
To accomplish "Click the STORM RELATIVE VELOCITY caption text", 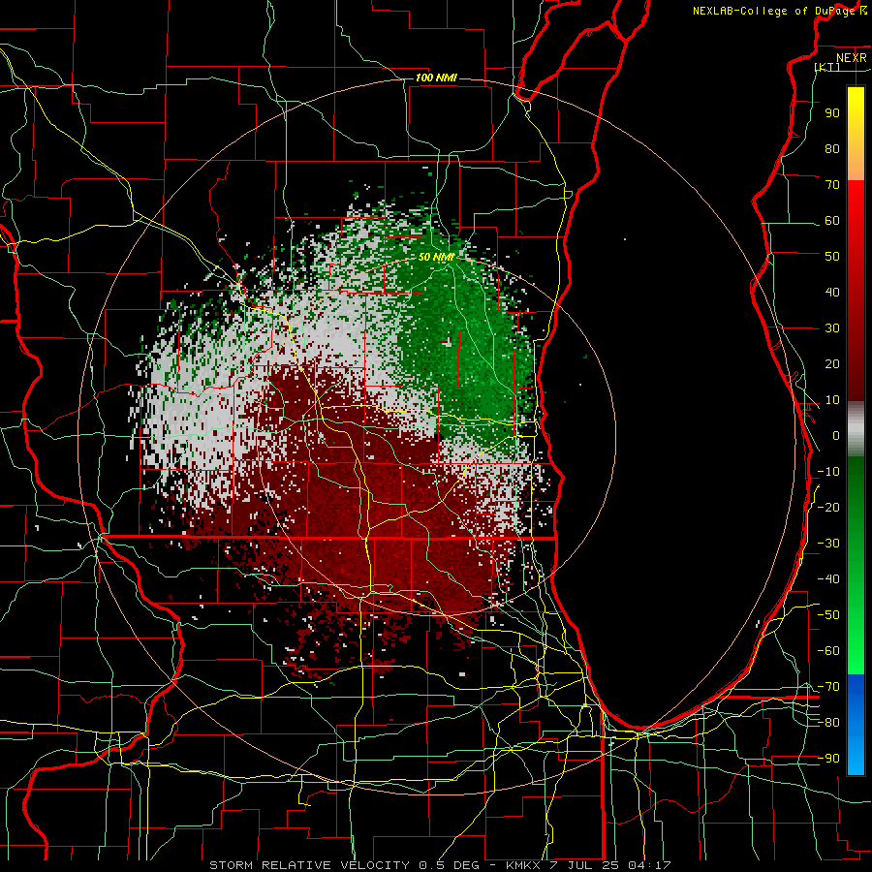I will [x=309, y=865].
